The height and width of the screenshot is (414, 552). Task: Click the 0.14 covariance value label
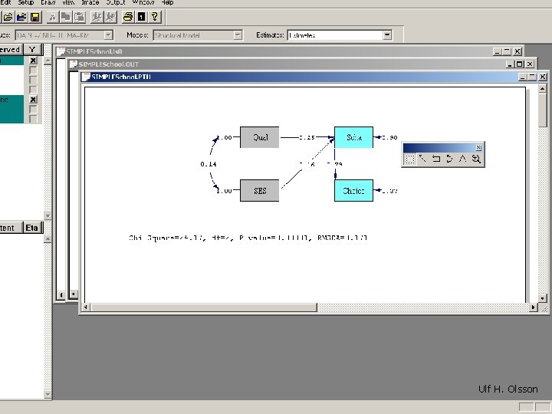(x=209, y=164)
